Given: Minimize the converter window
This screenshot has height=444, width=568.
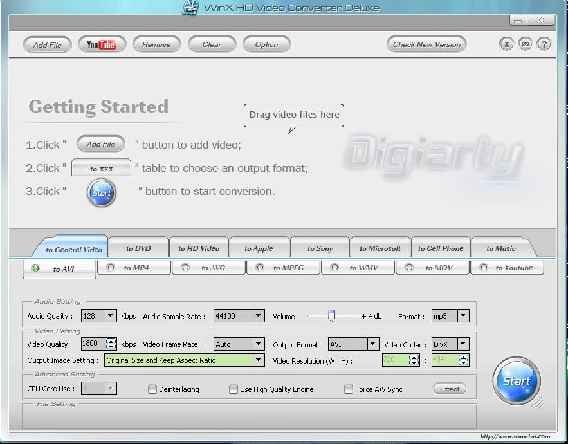Looking at the screenshot, I should 518,21.
